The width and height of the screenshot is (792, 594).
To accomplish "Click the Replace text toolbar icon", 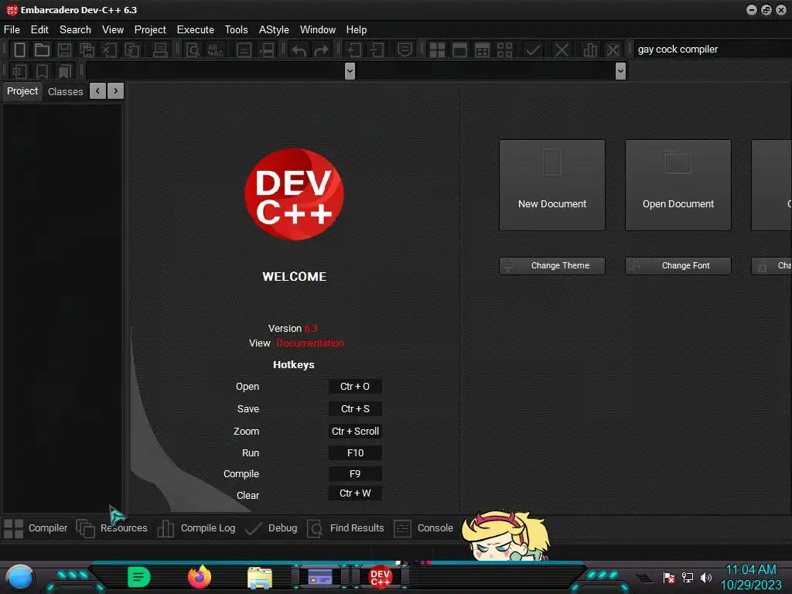I will pyautogui.click(x=215, y=49).
